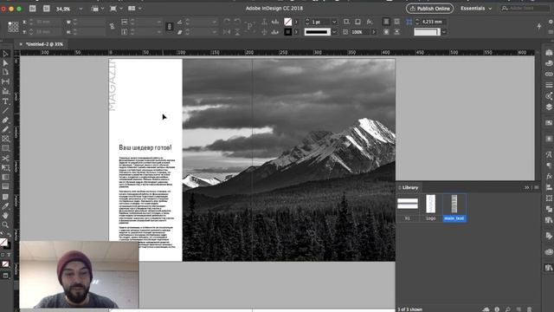Select the Page tool
554x312 pixels.
(5, 72)
